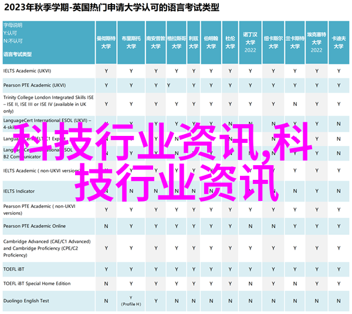
Task: Select the 兰卡斯特大学 column header
Action: [295, 42]
